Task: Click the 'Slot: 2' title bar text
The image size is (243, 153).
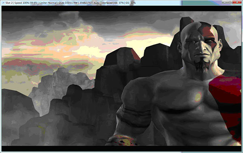Action: 9,3
